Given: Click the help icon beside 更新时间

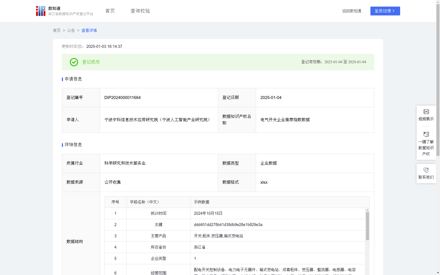Looking at the screenshot, I should click(80, 47).
